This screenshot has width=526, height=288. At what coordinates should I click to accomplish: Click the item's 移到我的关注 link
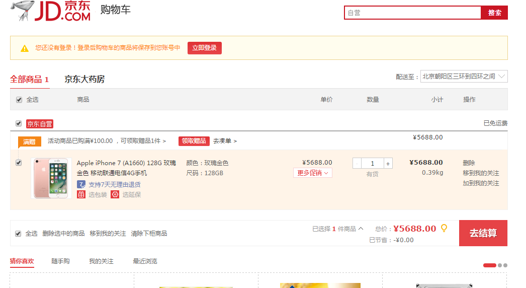tap(481, 173)
